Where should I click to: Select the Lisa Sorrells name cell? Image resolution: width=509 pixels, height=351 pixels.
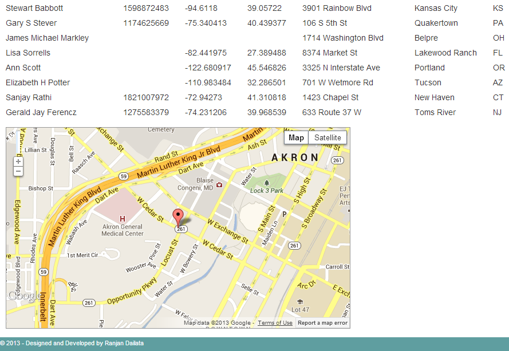(28, 53)
